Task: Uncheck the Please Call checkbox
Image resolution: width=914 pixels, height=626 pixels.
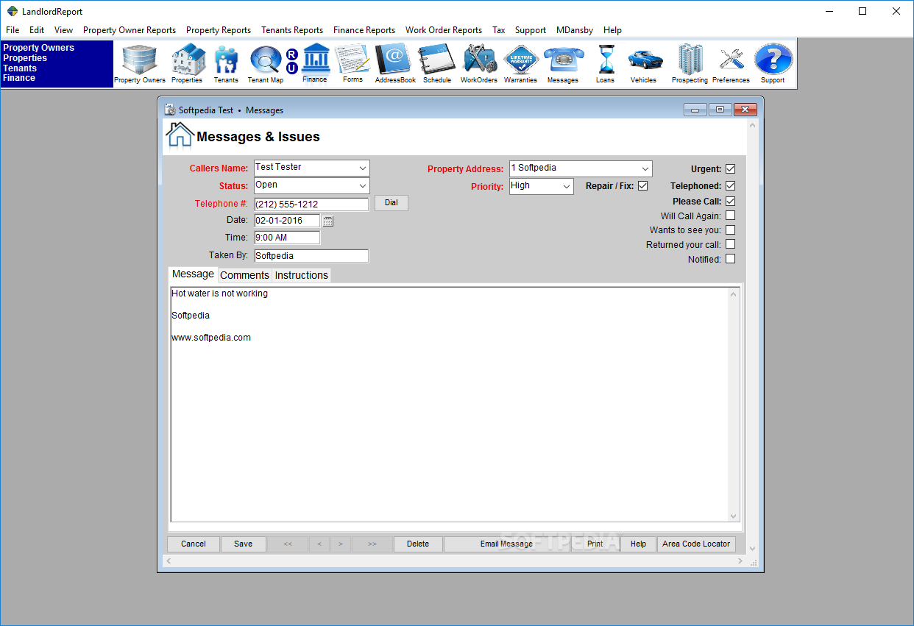Action: pyautogui.click(x=730, y=201)
